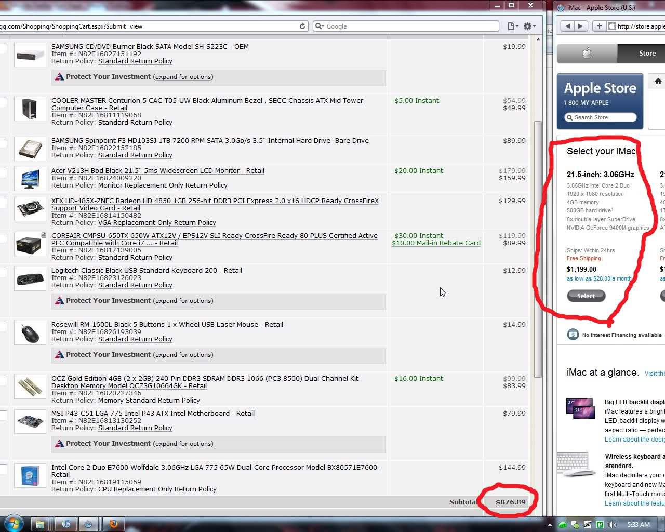The image size is (665, 532).
Task: Click the iMac LED-backlit display thumbnail
Action: click(x=580, y=409)
